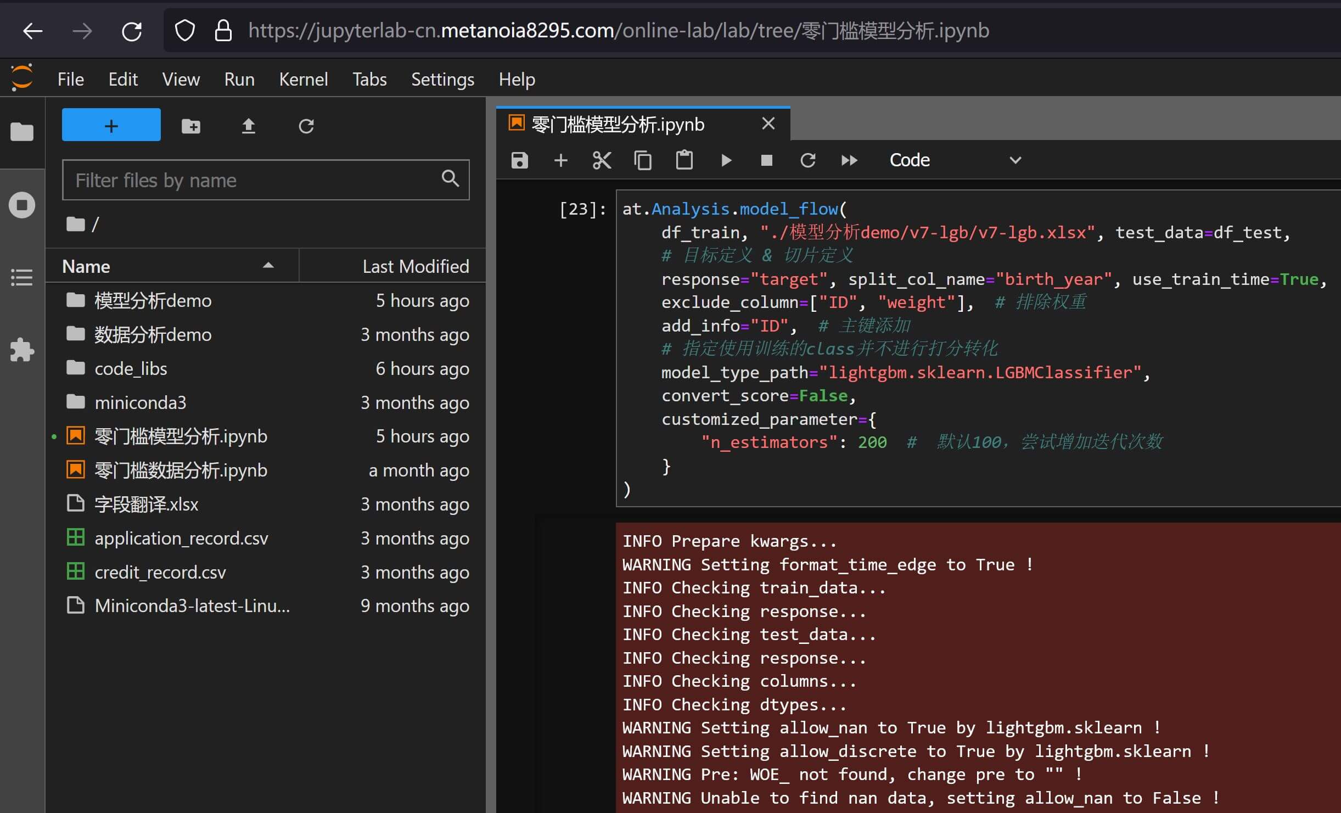
Task: Run the selected cell with play icon
Action: tap(726, 160)
